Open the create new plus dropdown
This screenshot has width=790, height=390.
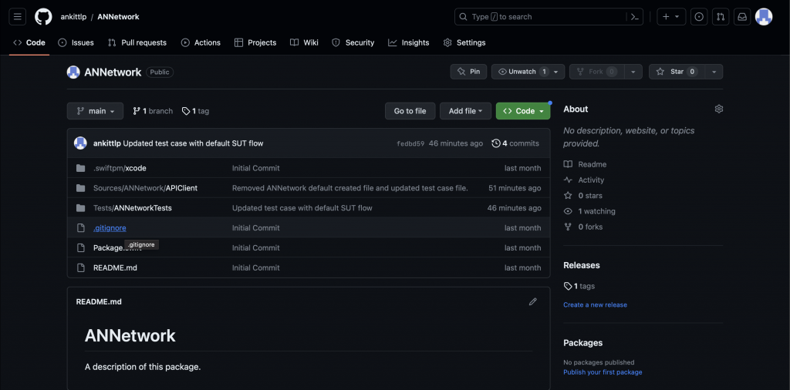coord(670,17)
